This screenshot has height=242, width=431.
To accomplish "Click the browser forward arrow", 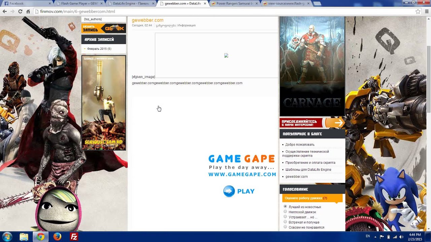I will [x=12, y=11].
